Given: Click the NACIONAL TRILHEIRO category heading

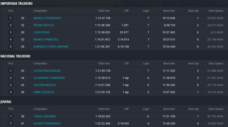Looking at the screenshot, I should [x=16, y=56].
